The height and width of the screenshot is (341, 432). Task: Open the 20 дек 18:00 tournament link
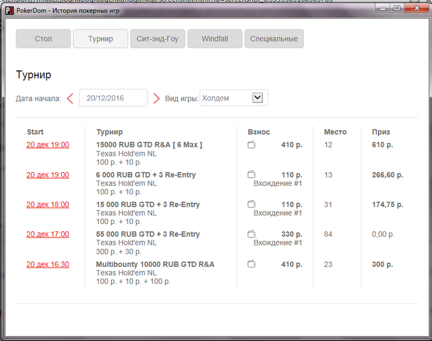[x=48, y=205]
